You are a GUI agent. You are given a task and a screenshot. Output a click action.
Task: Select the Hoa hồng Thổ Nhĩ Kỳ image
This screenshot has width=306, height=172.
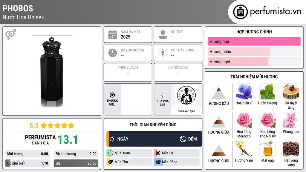[267, 120]
